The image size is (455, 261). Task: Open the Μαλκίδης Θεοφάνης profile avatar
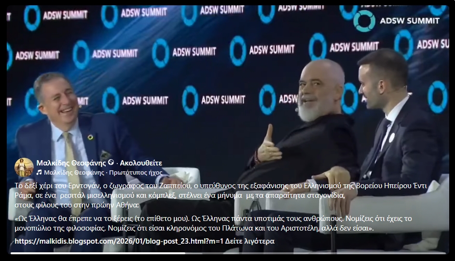click(x=24, y=167)
